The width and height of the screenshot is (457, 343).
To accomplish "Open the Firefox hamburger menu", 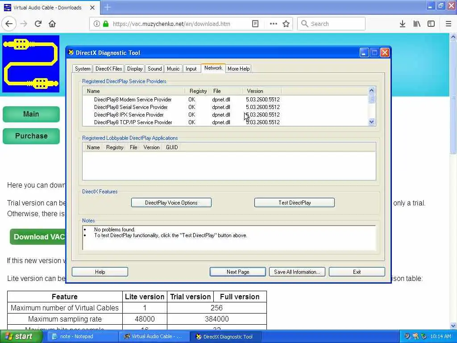I will click(x=449, y=24).
